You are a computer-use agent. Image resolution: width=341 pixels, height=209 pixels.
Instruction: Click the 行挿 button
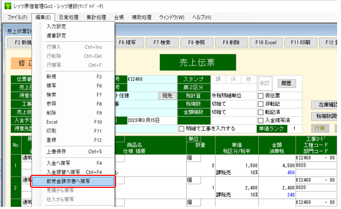pos(320,128)
